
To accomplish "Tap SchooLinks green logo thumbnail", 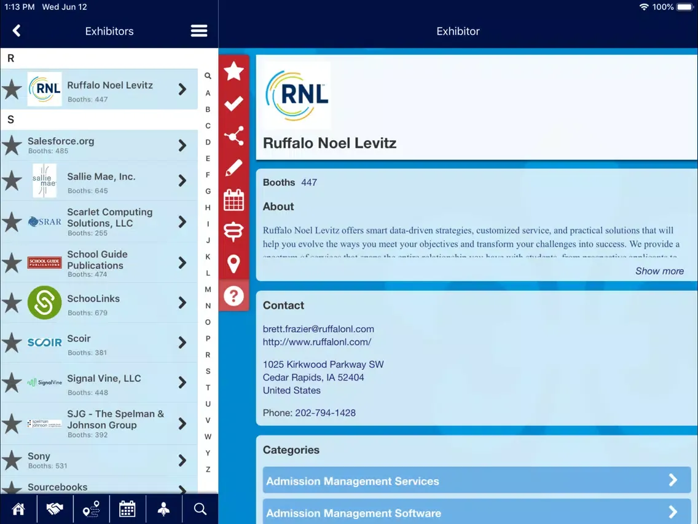I will tap(44, 303).
